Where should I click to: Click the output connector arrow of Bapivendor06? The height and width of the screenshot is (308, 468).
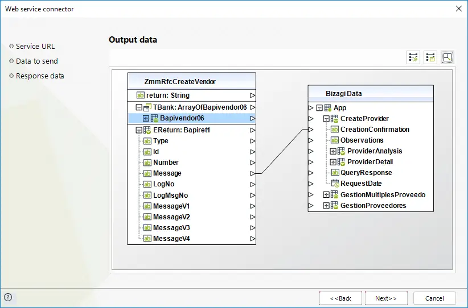click(253, 118)
